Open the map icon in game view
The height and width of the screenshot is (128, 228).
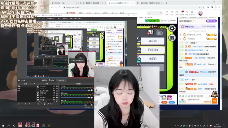point(172,38)
